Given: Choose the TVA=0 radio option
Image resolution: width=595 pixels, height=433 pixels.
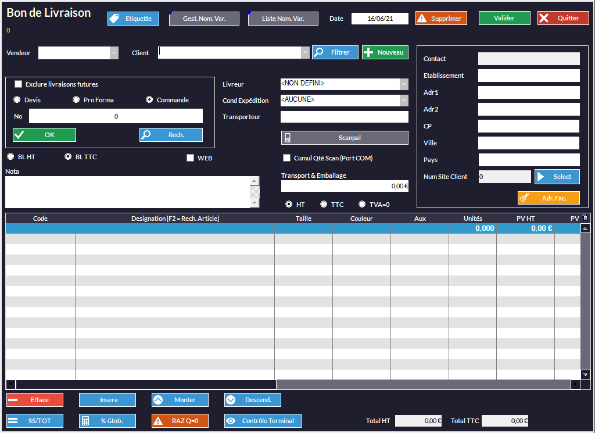Looking at the screenshot, I should (x=362, y=205).
